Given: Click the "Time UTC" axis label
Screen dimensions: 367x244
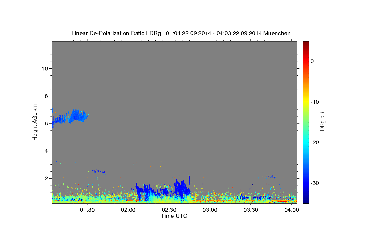Looking at the screenshot, I should click(x=174, y=216).
